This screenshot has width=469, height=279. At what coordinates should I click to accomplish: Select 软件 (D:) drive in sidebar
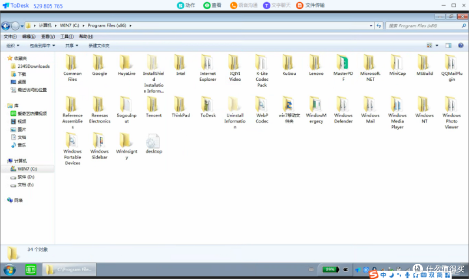tap(23, 177)
